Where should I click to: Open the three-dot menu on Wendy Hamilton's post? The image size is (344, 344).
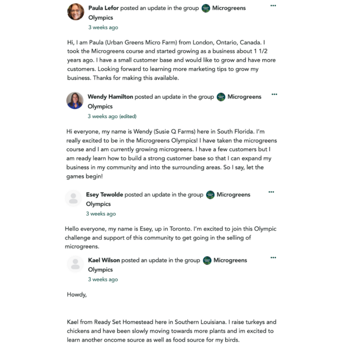pos(274,95)
